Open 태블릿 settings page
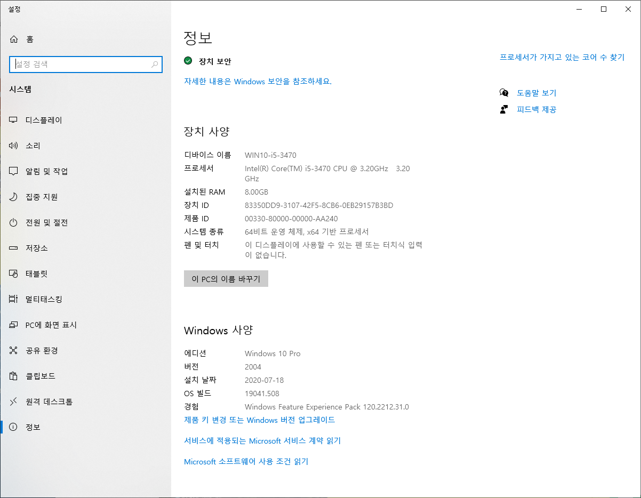 pyautogui.click(x=85, y=274)
